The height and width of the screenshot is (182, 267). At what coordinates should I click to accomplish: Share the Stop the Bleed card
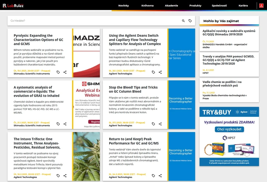160,124
